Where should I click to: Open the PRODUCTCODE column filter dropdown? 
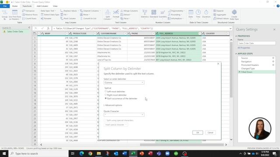click(x=95, y=34)
